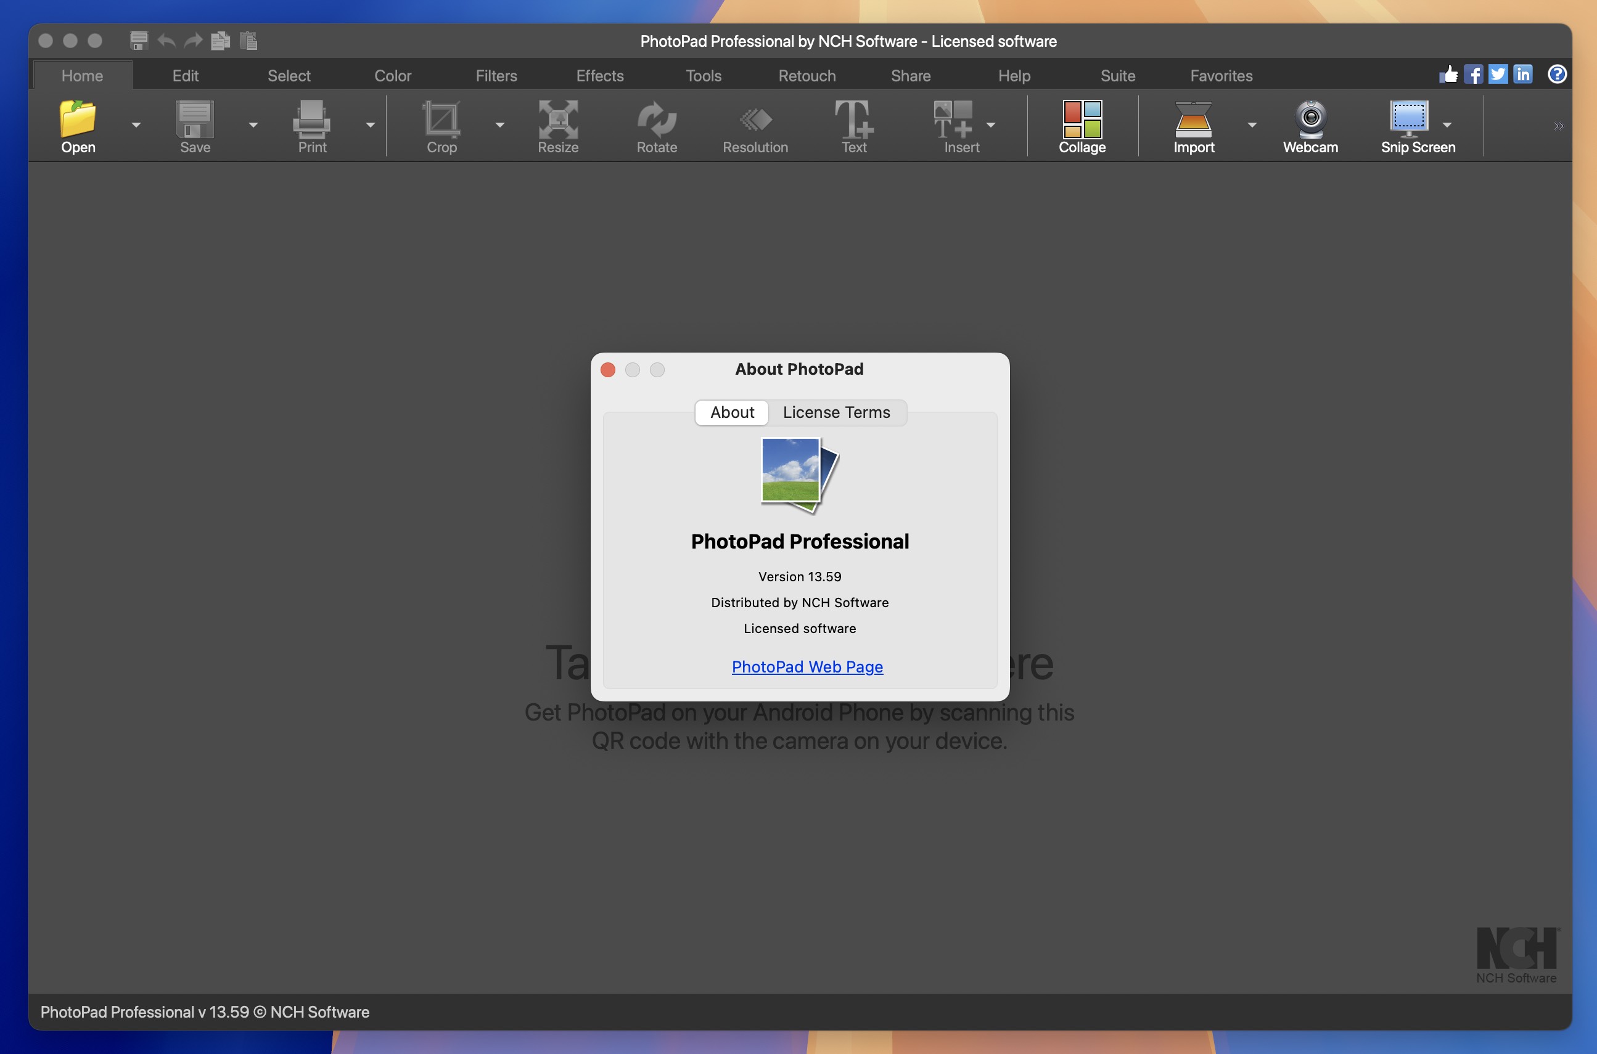Switch to License Terms tab in dialog
The height and width of the screenshot is (1054, 1597).
837,412
